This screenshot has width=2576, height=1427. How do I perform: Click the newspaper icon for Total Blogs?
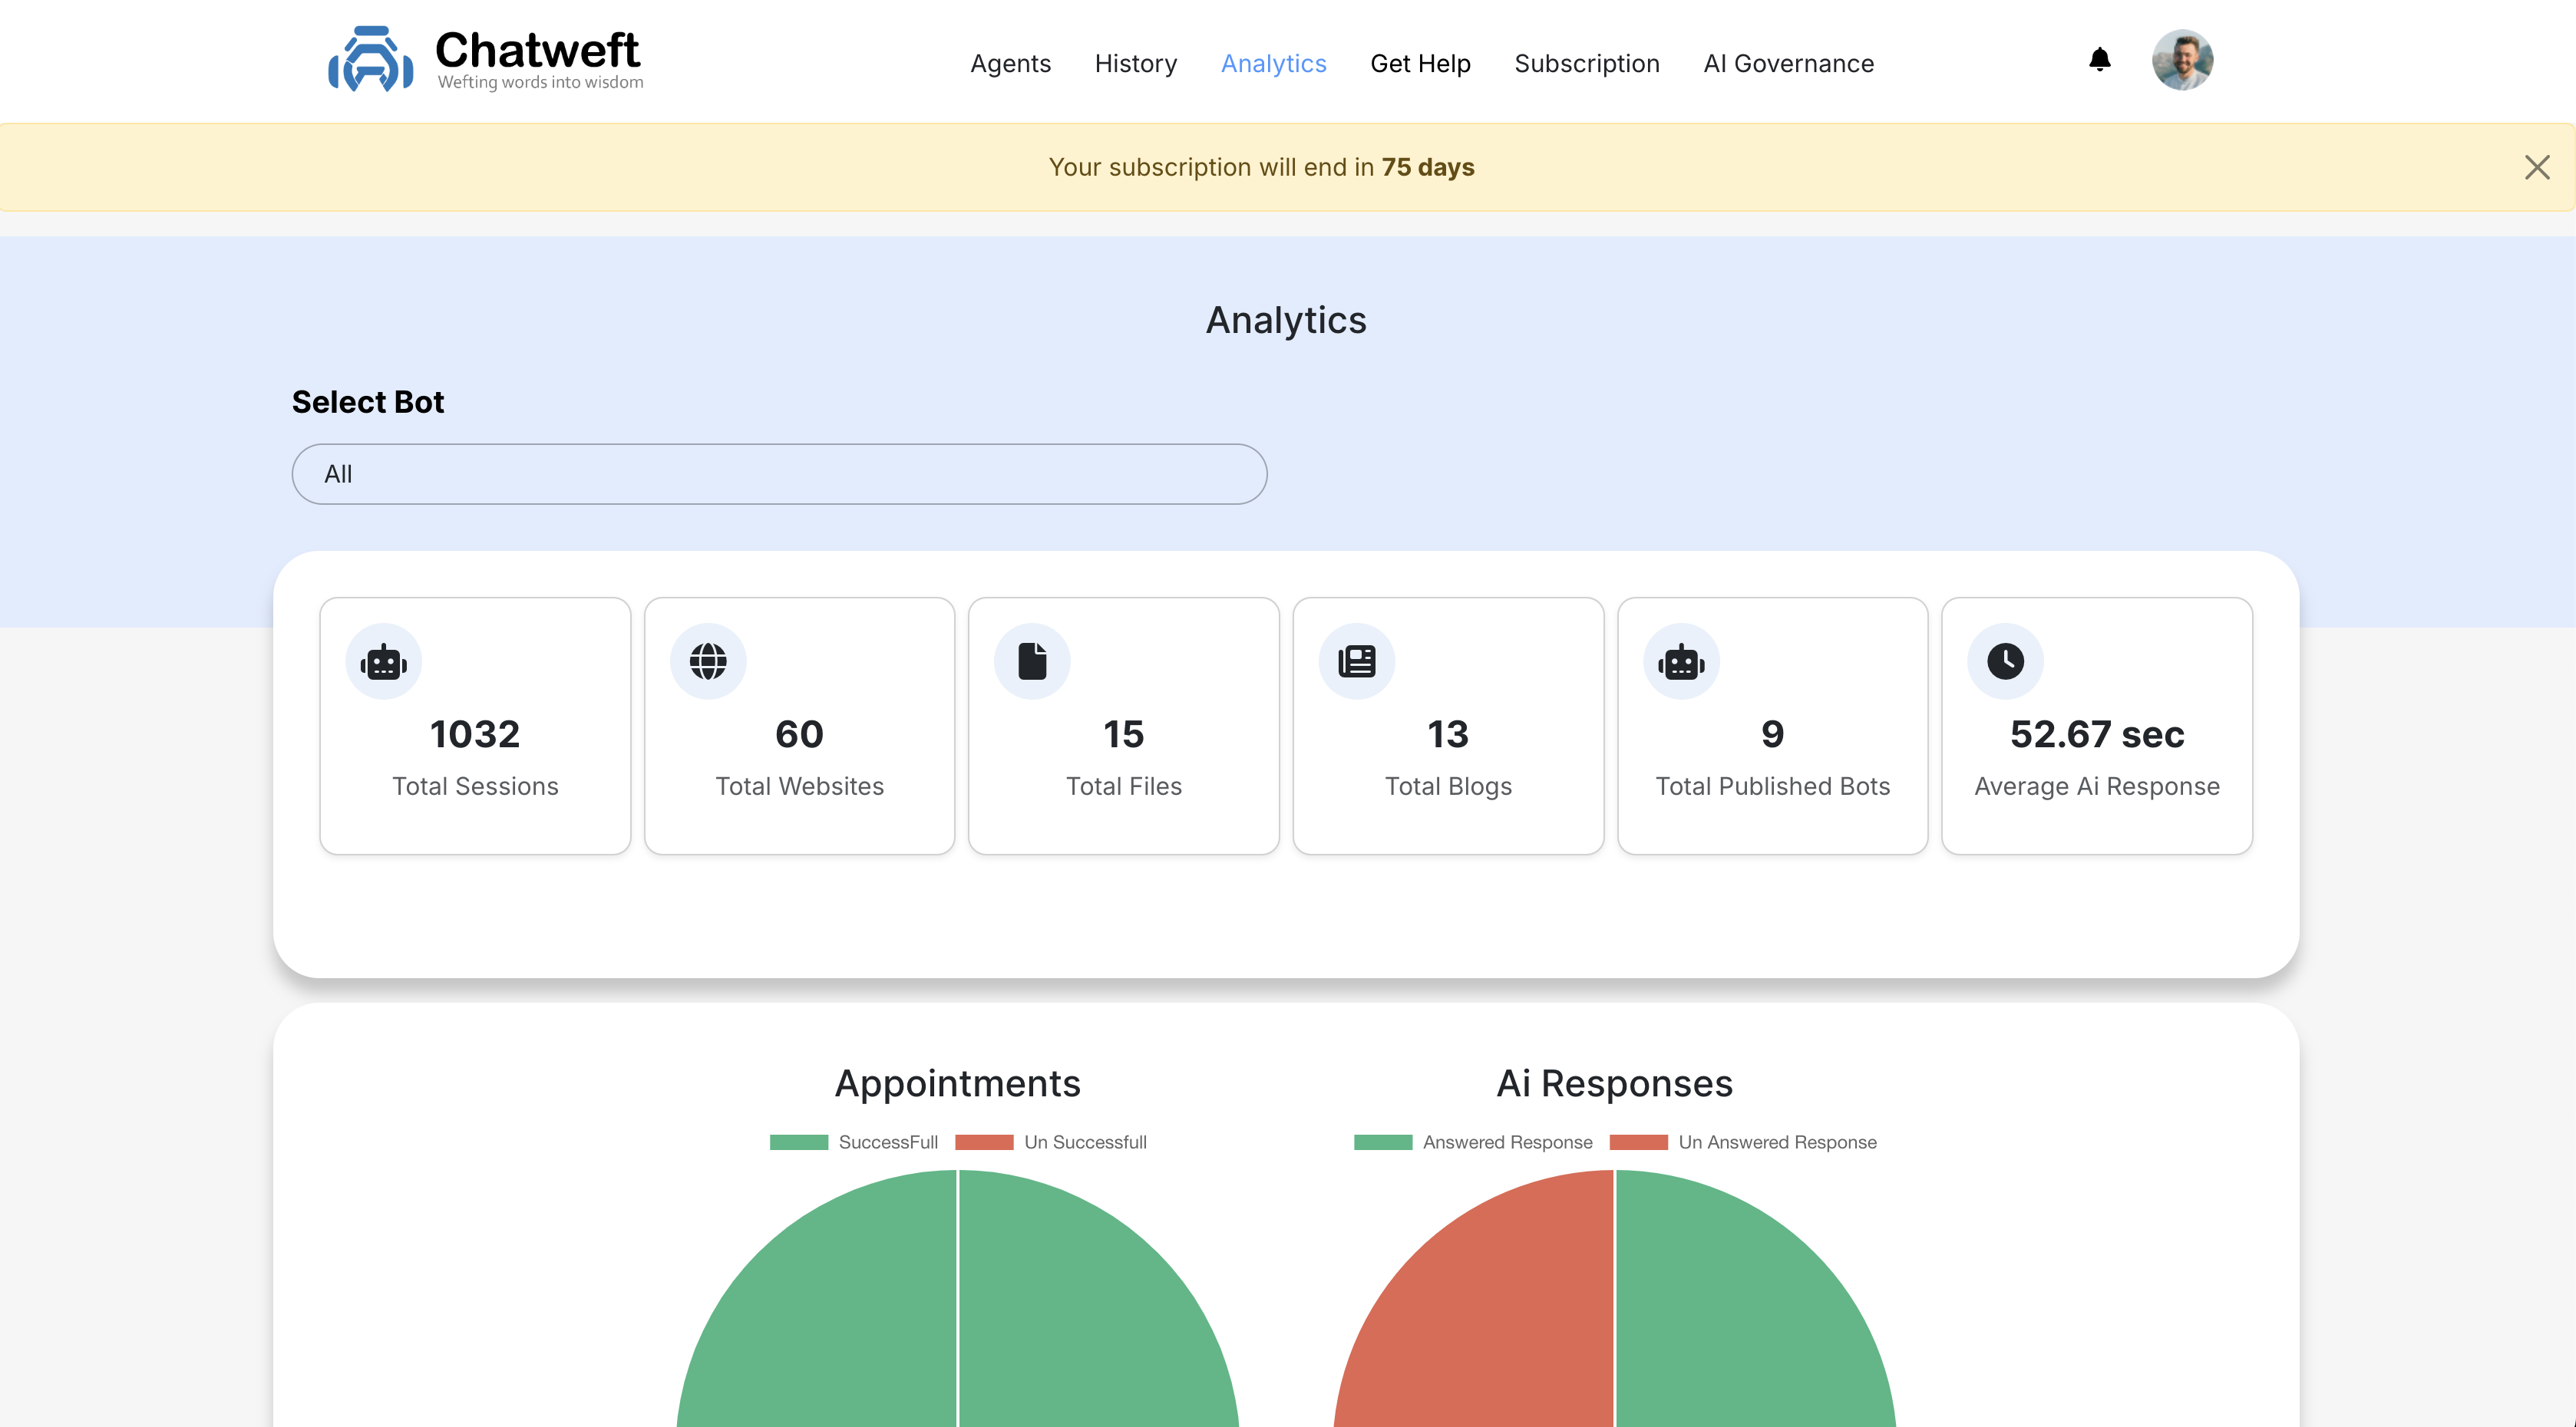[1357, 661]
